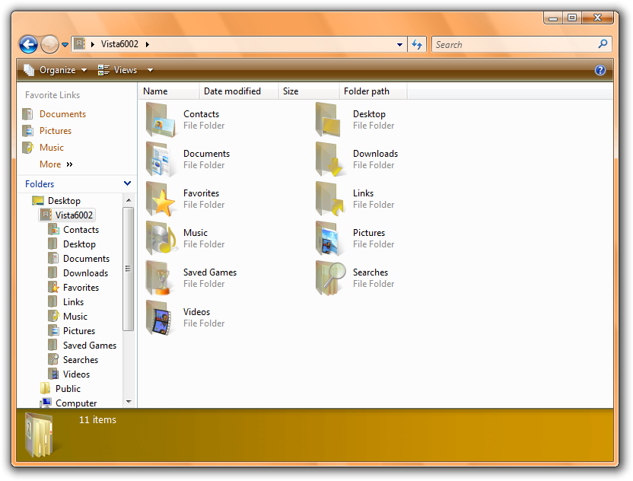Open the Searches magnifier folder icon
633x481 pixels.
[330, 278]
